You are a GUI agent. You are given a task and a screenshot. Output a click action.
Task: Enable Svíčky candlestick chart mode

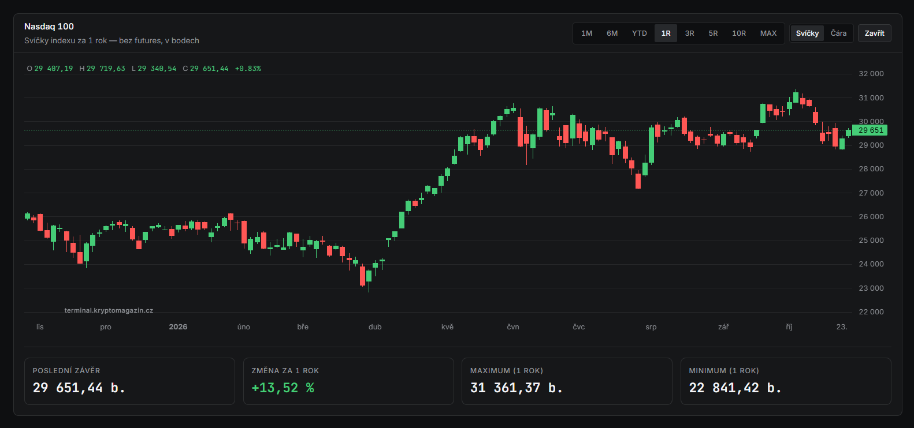point(807,33)
